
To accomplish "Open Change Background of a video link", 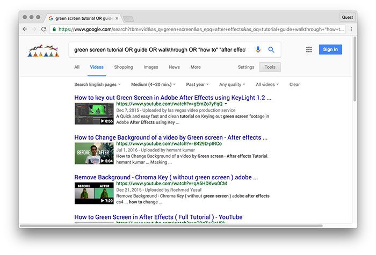I will [x=171, y=137].
